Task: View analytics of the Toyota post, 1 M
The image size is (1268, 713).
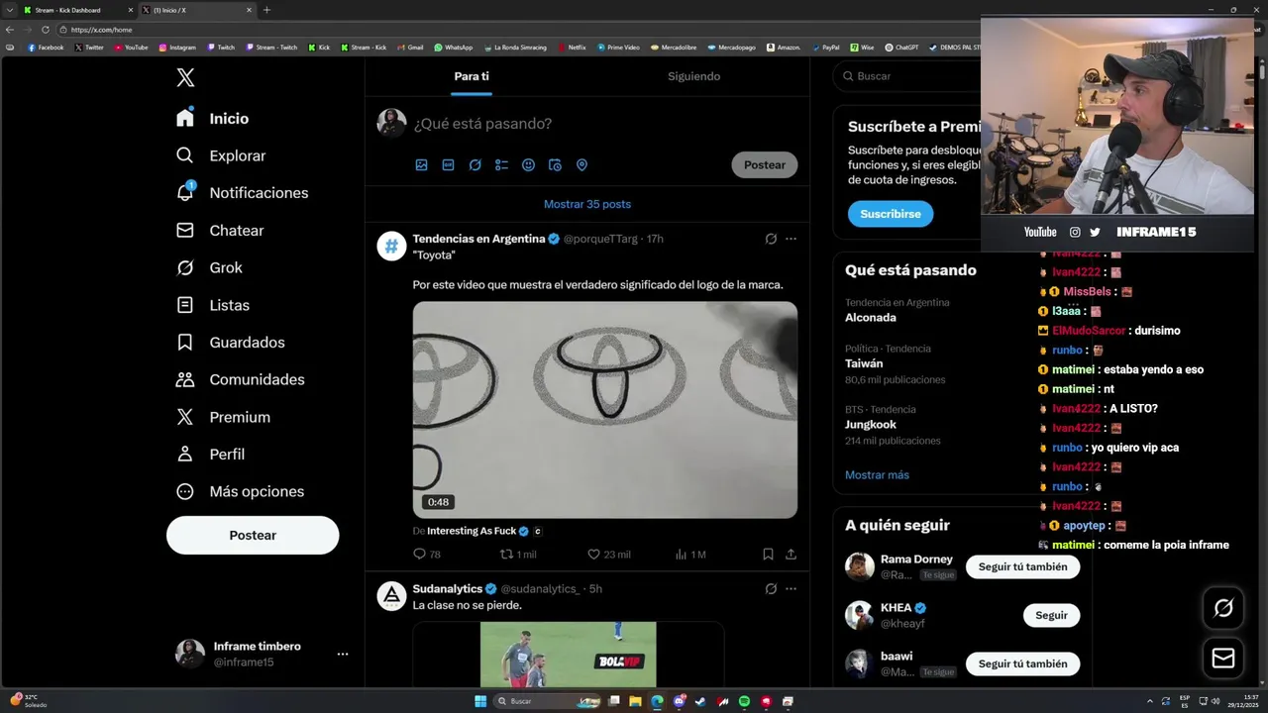Action: (690, 555)
